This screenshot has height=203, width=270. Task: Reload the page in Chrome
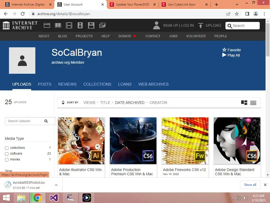(x=23, y=14)
